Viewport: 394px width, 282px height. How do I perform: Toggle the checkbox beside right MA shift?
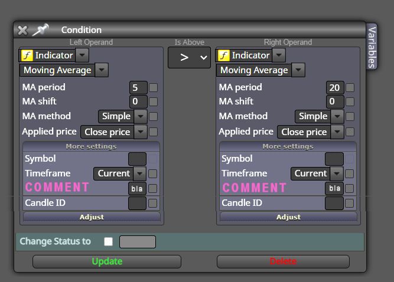click(x=350, y=102)
